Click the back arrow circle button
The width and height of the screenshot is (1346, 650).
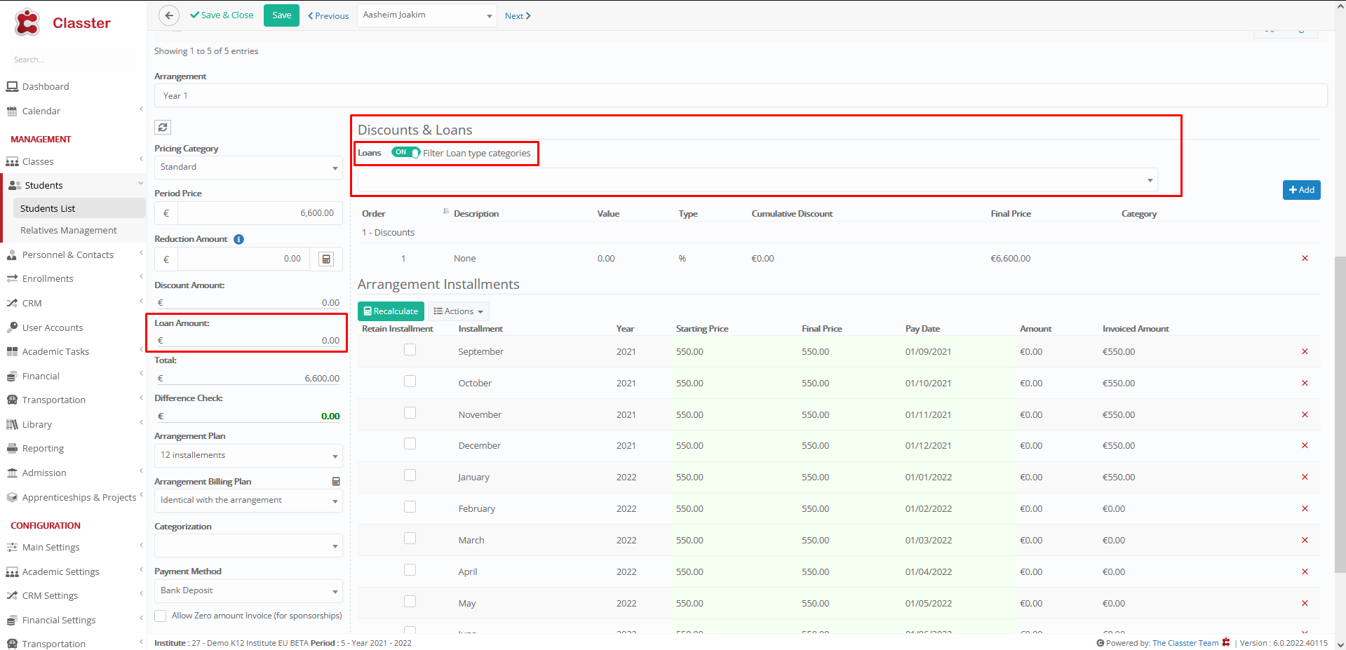tap(168, 15)
